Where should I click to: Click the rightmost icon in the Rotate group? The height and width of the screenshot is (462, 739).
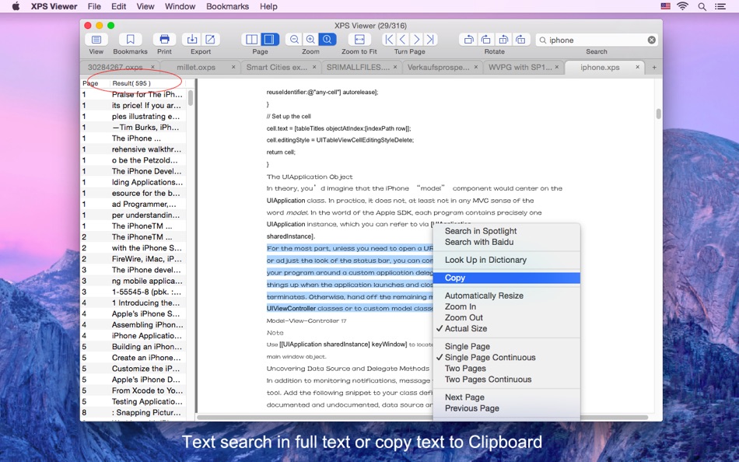pyautogui.click(x=520, y=40)
